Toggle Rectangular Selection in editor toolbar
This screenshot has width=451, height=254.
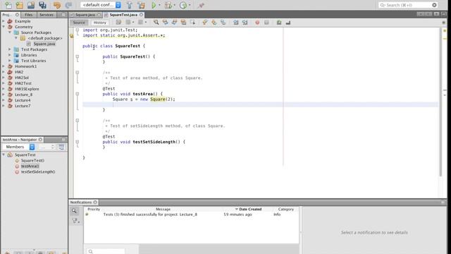(192, 23)
